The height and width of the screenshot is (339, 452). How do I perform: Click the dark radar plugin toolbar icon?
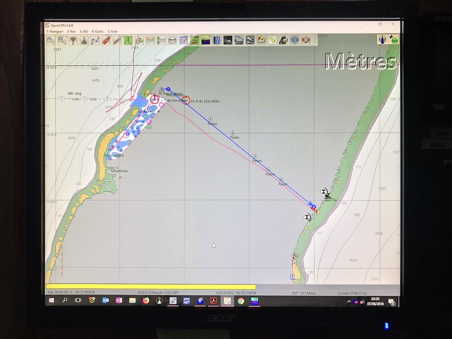tap(228, 41)
